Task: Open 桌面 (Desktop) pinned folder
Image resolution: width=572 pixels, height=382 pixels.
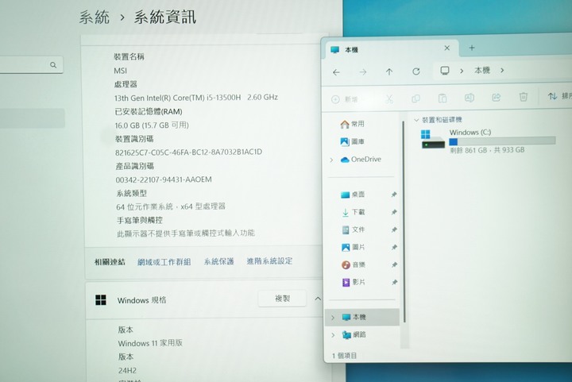Action: click(x=353, y=195)
